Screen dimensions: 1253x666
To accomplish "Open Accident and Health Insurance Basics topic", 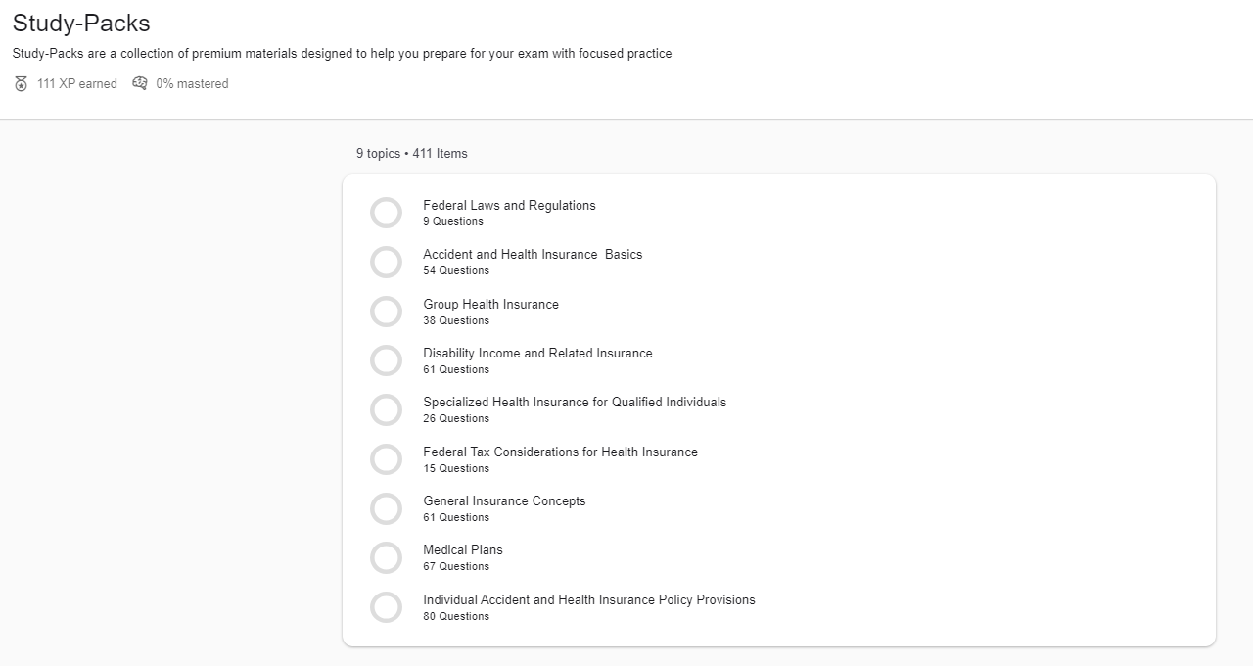I will [x=533, y=255].
